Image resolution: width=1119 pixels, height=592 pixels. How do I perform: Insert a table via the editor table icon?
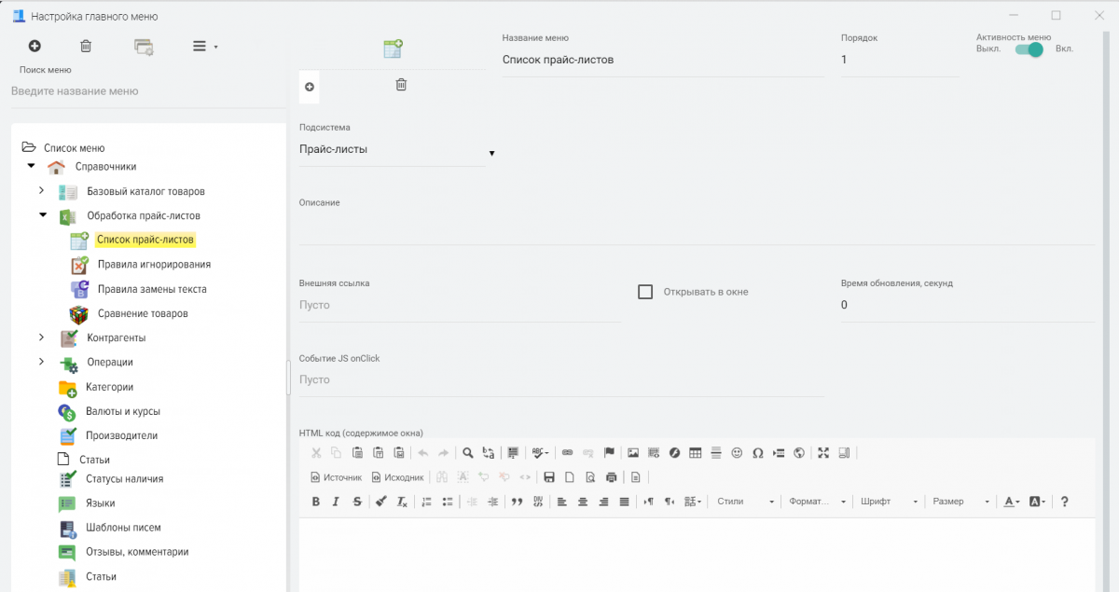(695, 453)
